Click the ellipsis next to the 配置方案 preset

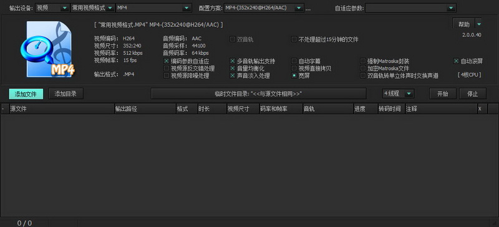coord(308,9)
